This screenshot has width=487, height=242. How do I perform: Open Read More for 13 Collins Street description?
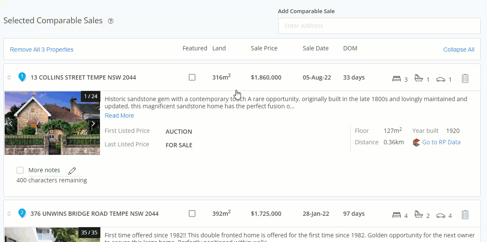click(119, 115)
